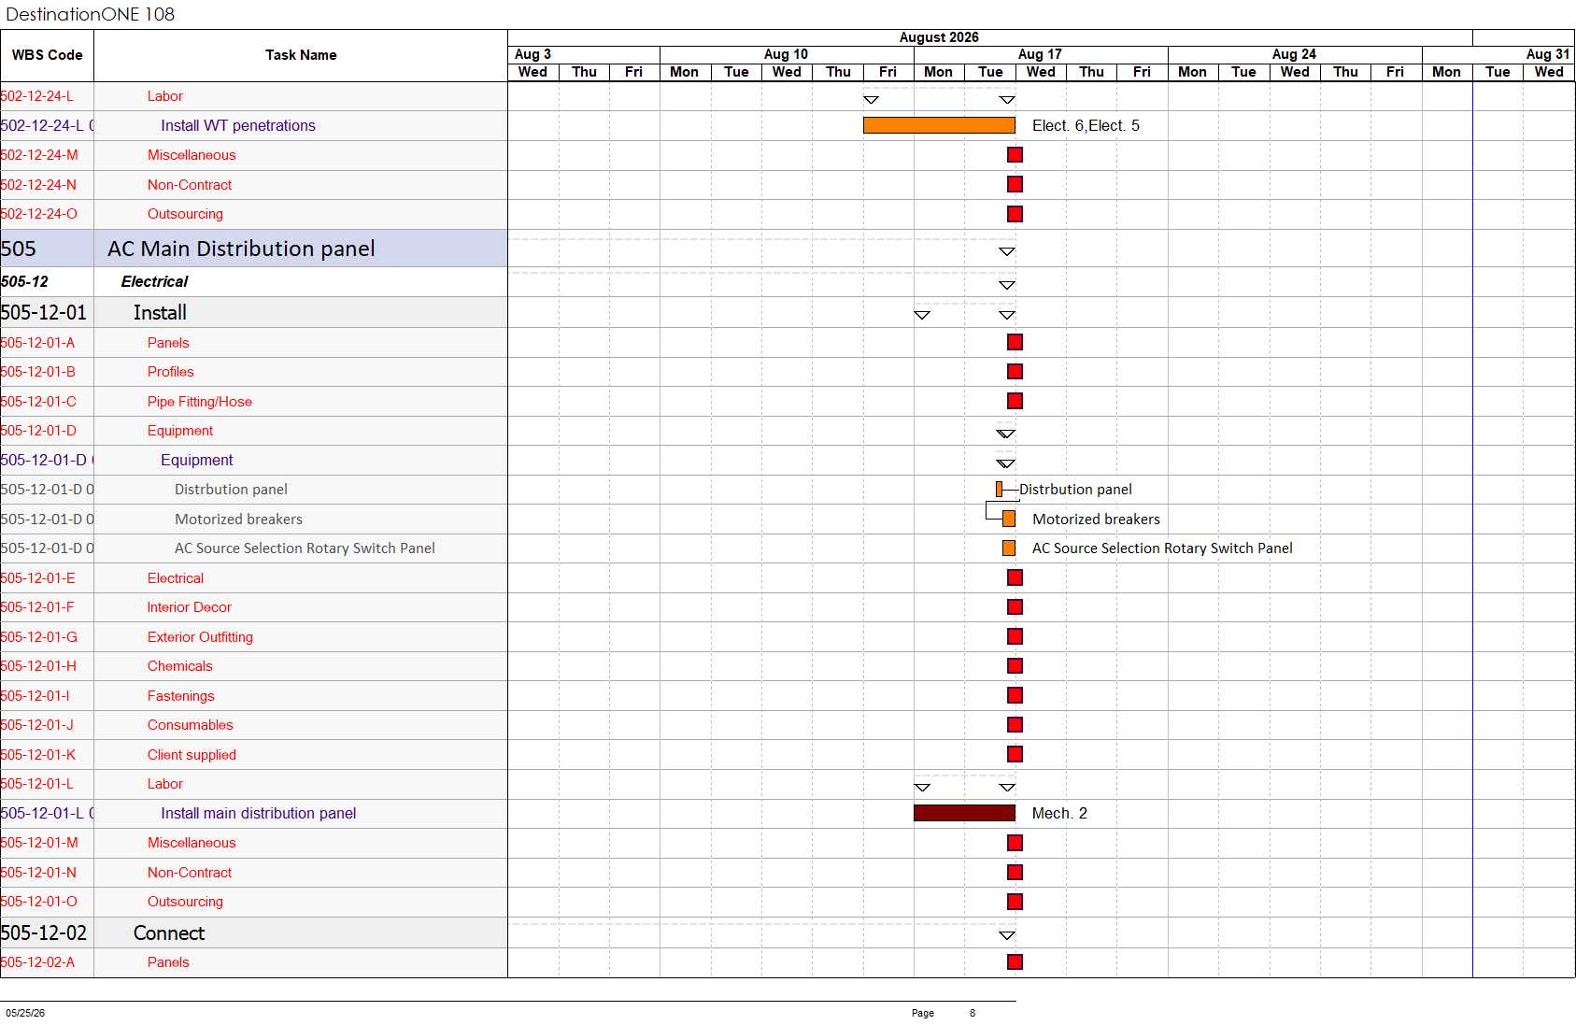
Task: Click red milestone for 505-12-02-A Panels
Action: pos(1015,961)
